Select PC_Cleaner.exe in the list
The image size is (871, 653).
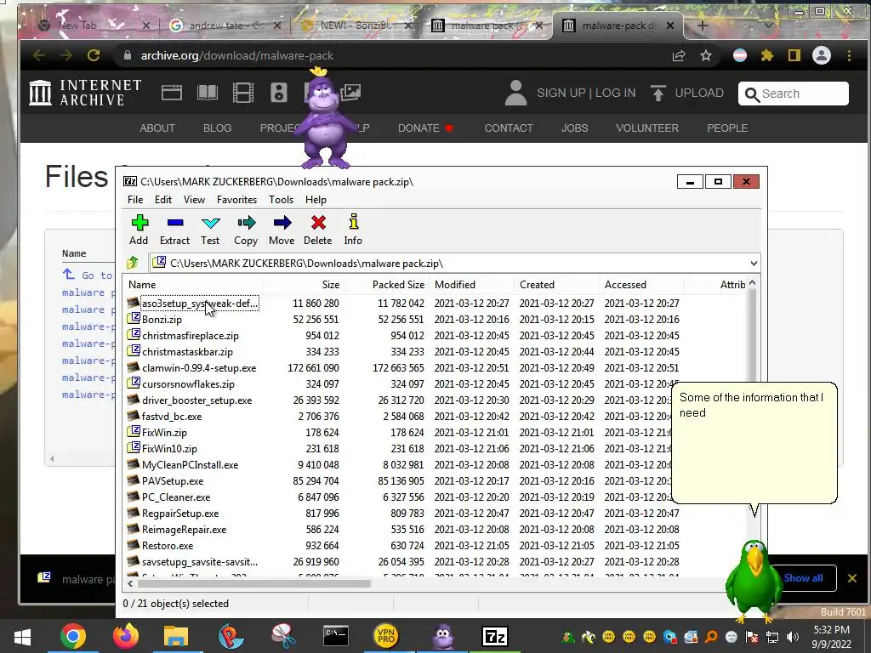tap(176, 497)
